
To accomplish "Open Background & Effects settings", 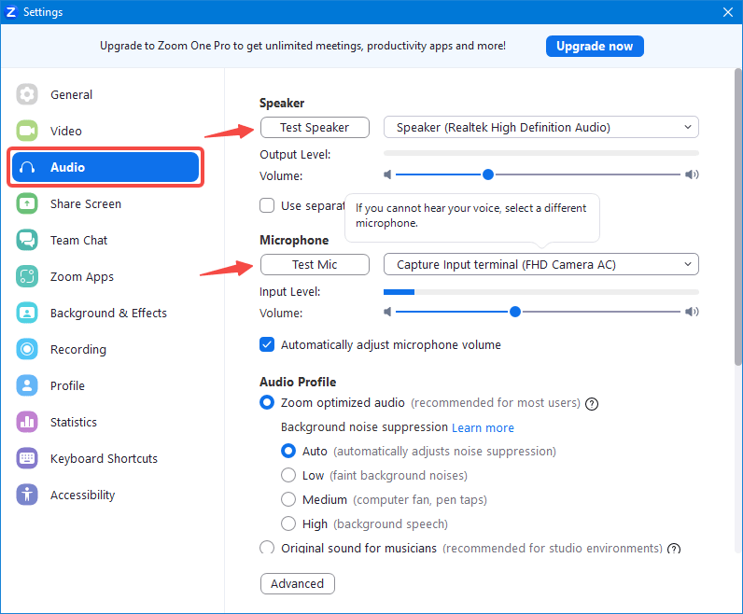I will [106, 313].
